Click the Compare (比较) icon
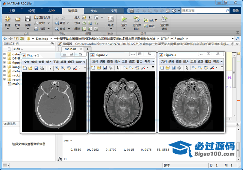243x170 pixels. [x=36, y=23]
